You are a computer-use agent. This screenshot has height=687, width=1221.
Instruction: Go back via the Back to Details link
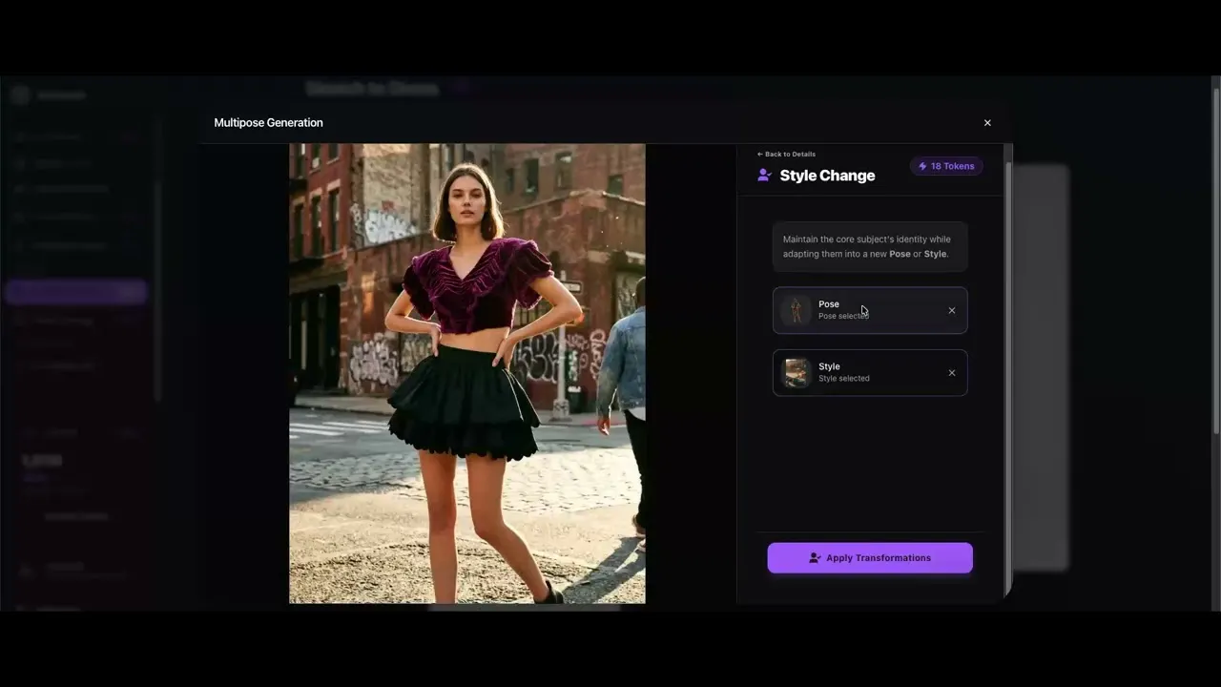786,154
